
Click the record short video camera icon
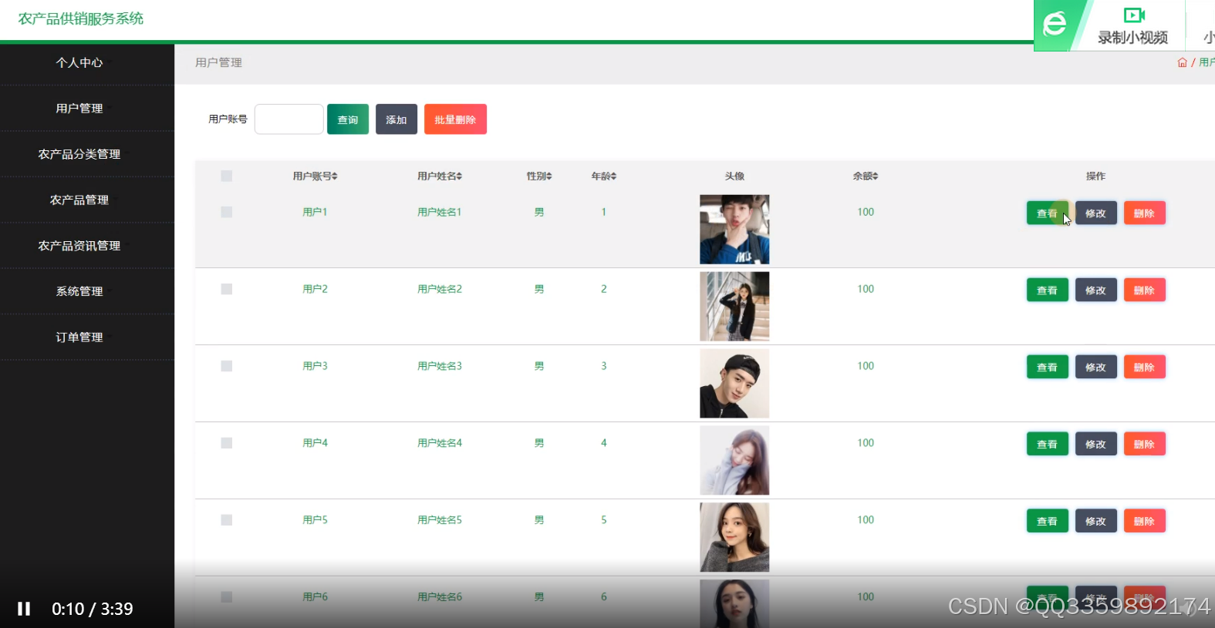point(1133,15)
